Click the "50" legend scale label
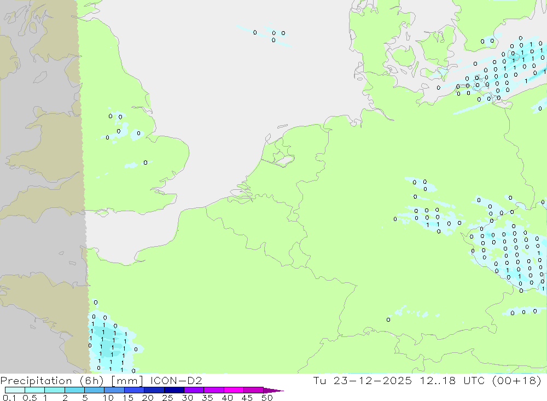Viewport: 547px width, 401px height. (266, 398)
